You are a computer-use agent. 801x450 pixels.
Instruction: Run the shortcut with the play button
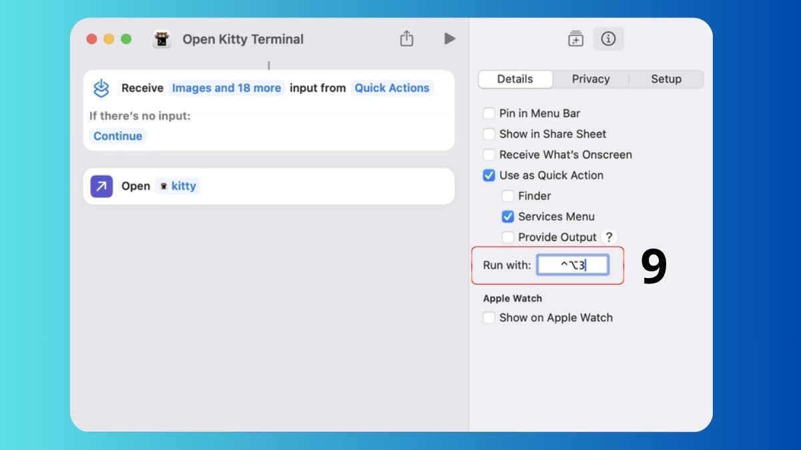(x=449, y=39)
